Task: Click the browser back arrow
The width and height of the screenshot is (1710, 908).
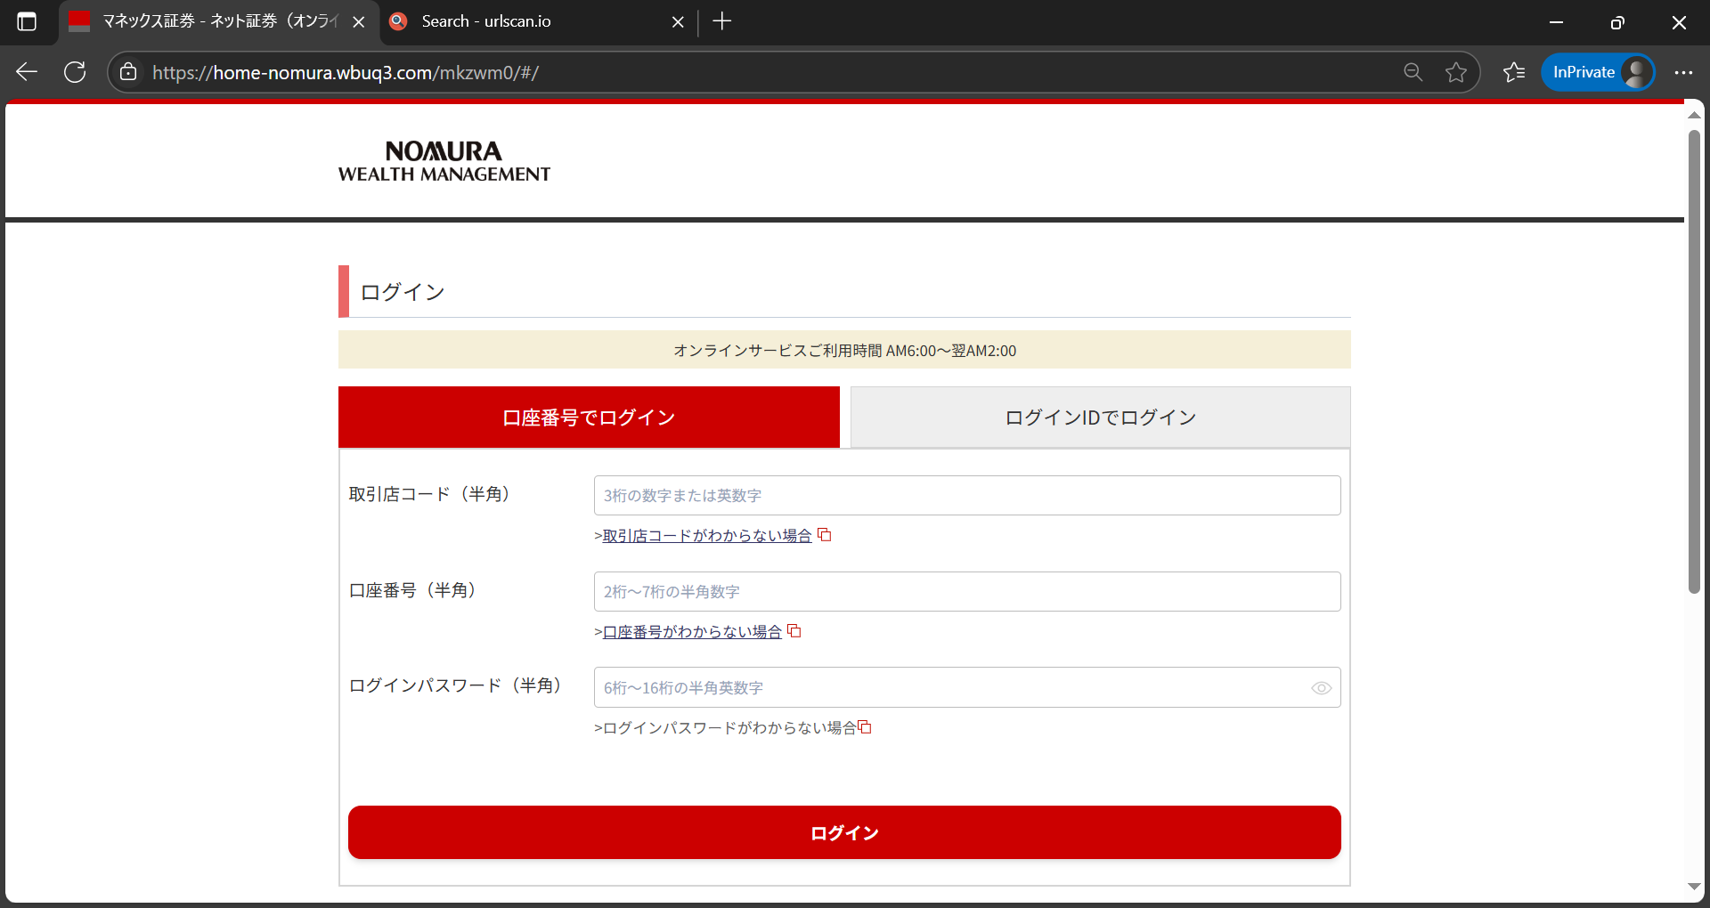Action: point(27,72)
